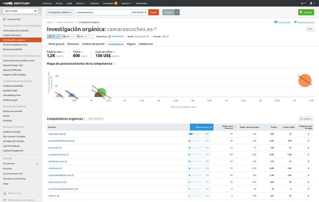
Task: Click the PDF export button
Action: (x=310, y=29)
